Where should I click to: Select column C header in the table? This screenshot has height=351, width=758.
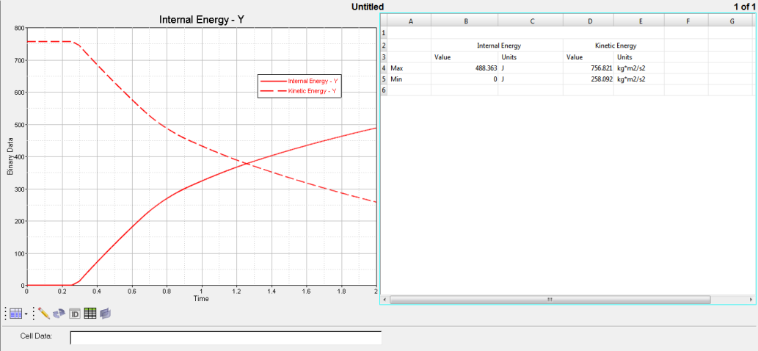coord(531,21)
